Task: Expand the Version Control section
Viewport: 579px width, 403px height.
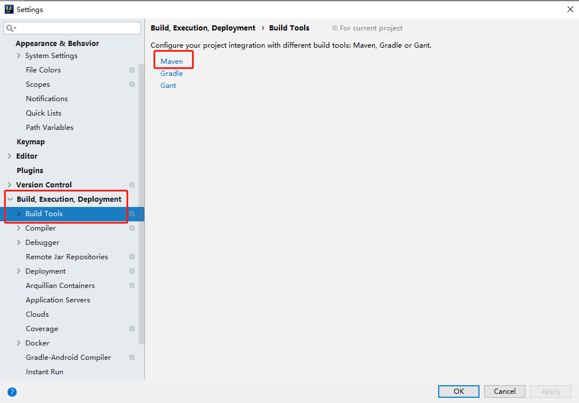Action: (x=10, y=185)
